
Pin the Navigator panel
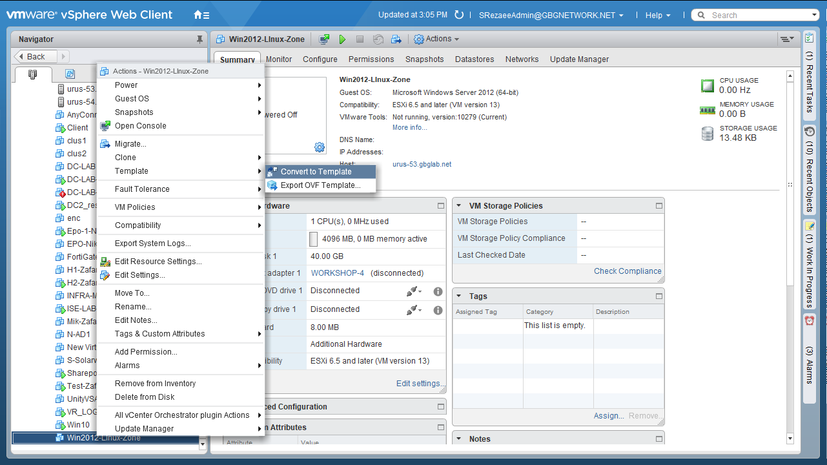coord(199,39)
